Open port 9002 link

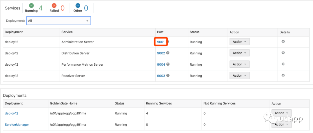(161, 53)
